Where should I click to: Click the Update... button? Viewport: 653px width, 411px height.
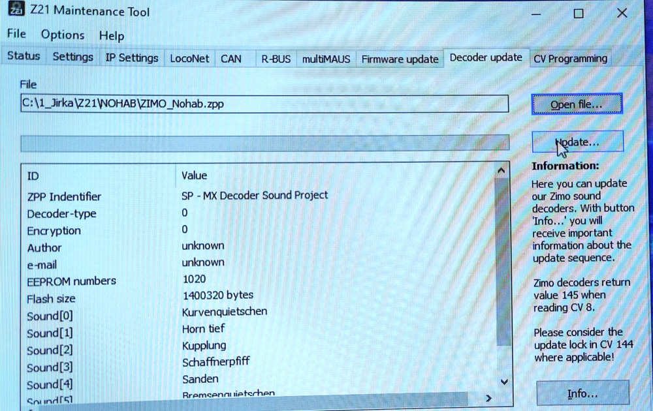point(577,142)
